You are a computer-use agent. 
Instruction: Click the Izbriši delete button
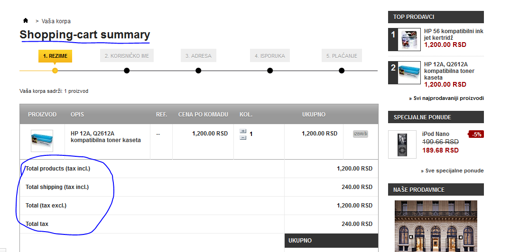click(361, 134)
